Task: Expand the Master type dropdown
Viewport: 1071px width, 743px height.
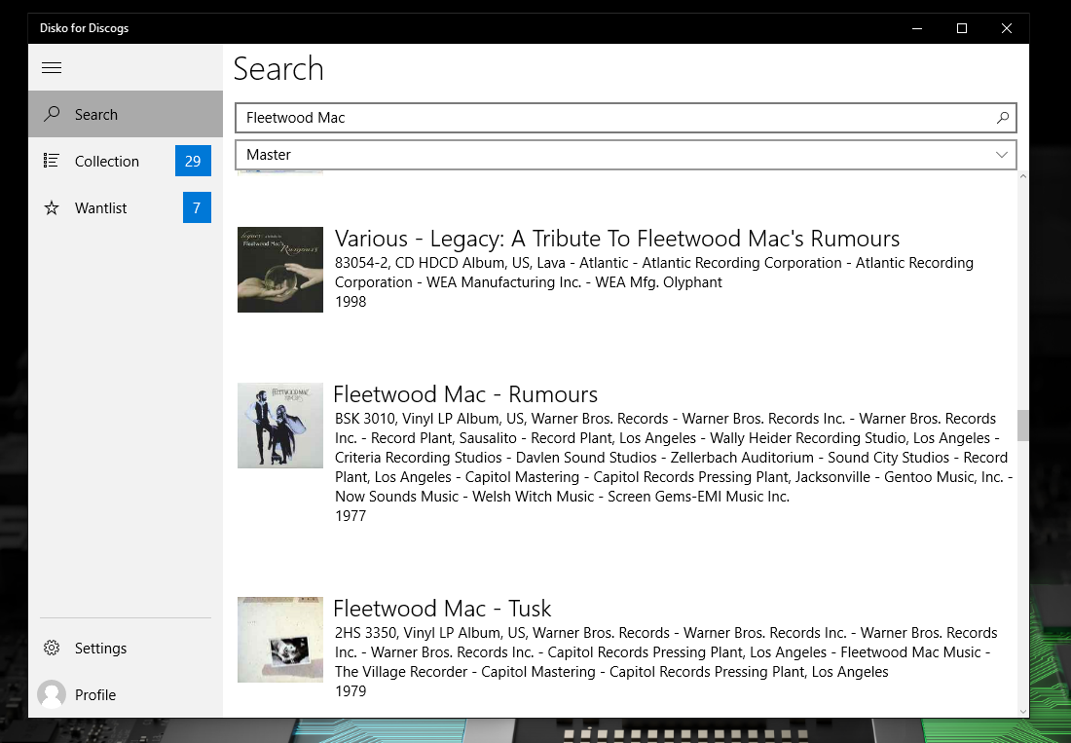Action: click(625, 155)
